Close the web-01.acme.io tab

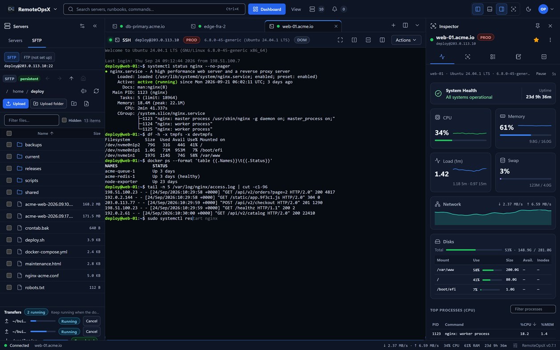336,26
